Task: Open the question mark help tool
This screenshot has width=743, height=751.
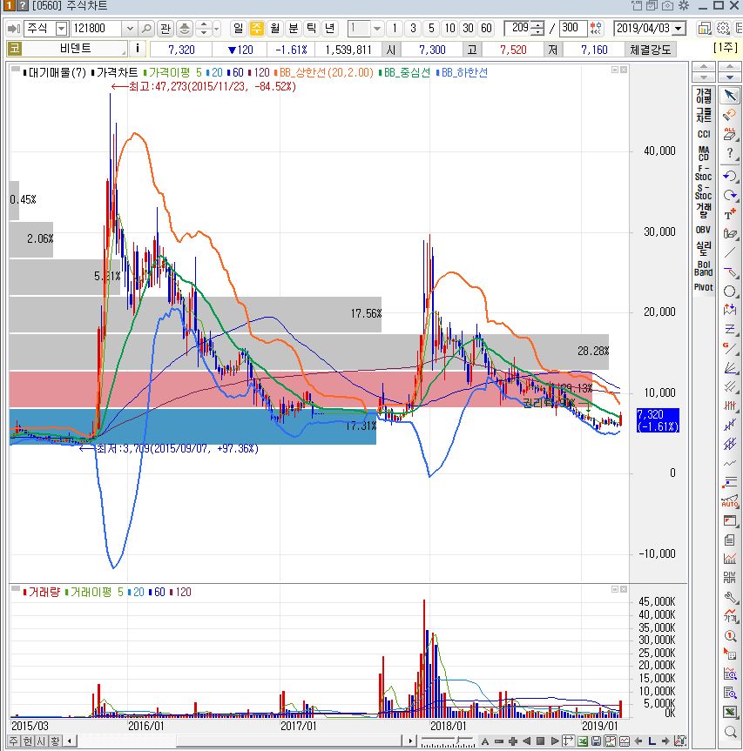Action: coord(730,154)
